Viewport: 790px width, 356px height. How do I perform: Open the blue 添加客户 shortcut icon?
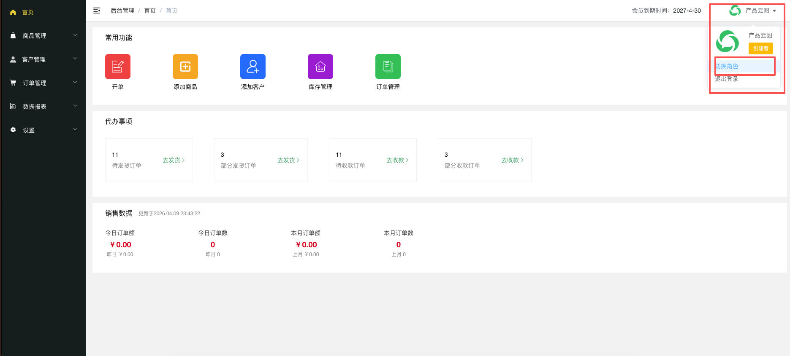[x=253, y=67]
